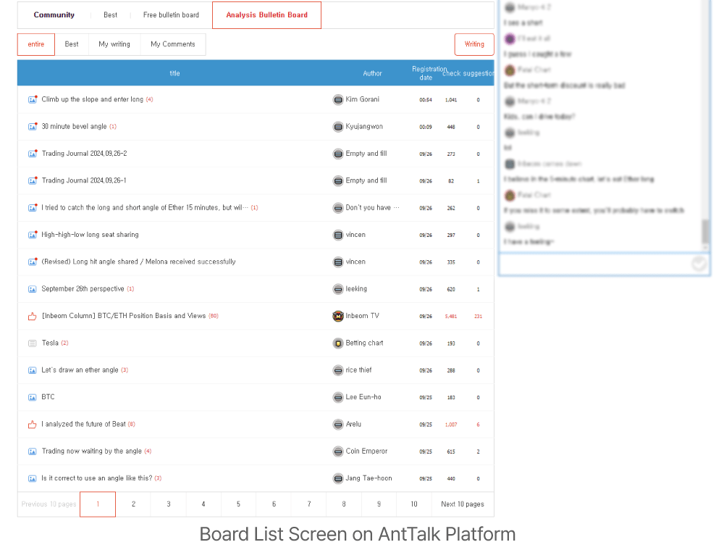Screen dimensions: 724x550
Task: Click the checkmark send toggle in the chat box
Action: tap(699, 264)
